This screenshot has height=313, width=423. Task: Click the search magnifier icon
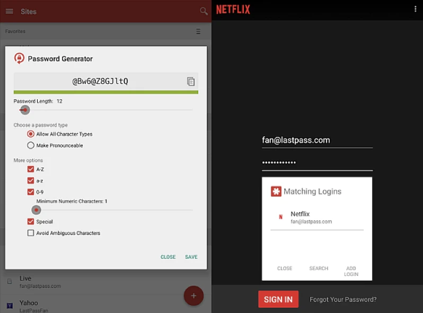204,11
